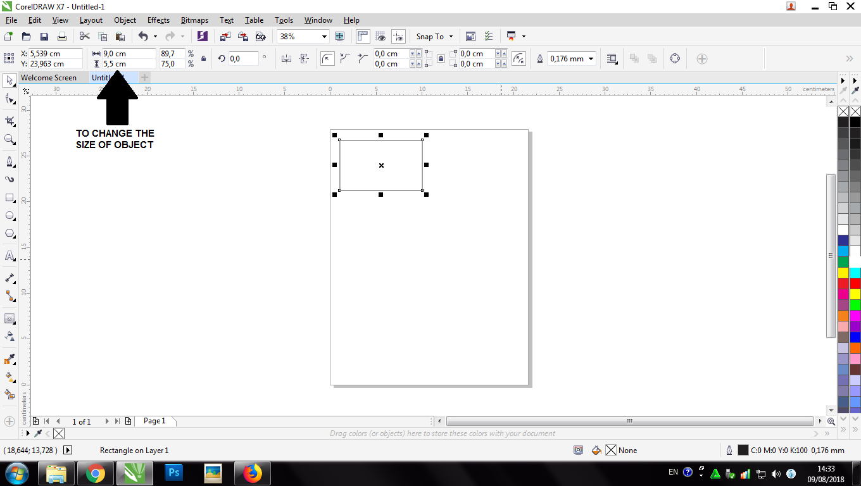861x486 pixels.
Task: Enable the scalloped corner style
Action: pyautogui.click(x=345, y=59)
